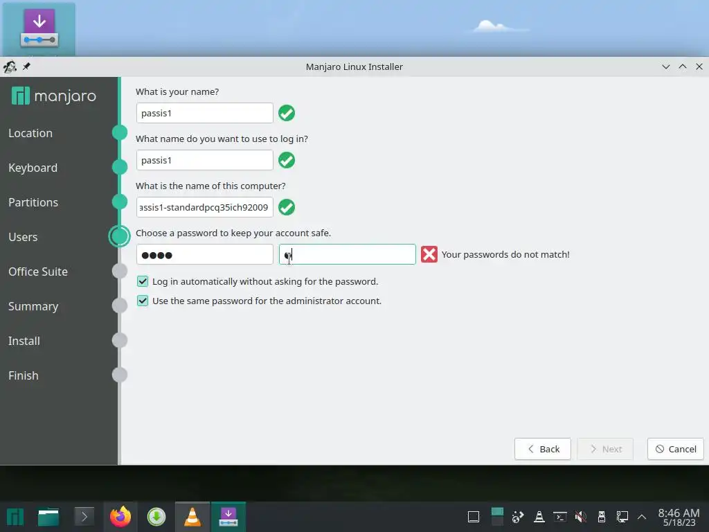This screenshot has height=532, width=709.
Task: Click 'Your passwords do not match!' message
Action: click(505, 254)
